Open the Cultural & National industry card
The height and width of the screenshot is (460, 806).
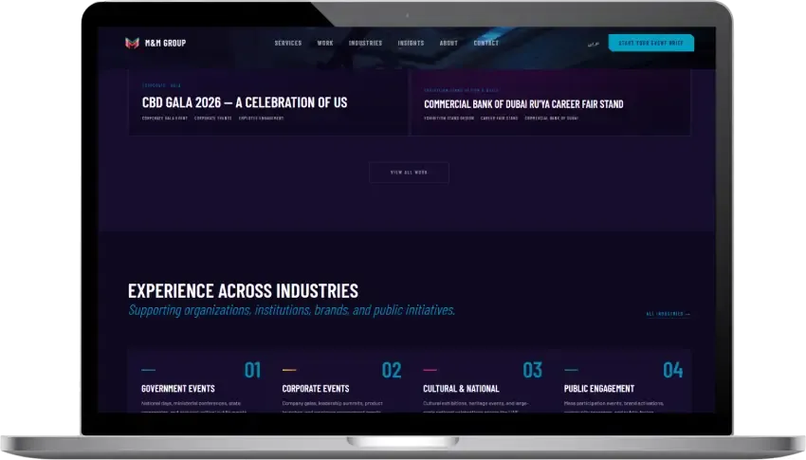(479, 381)
